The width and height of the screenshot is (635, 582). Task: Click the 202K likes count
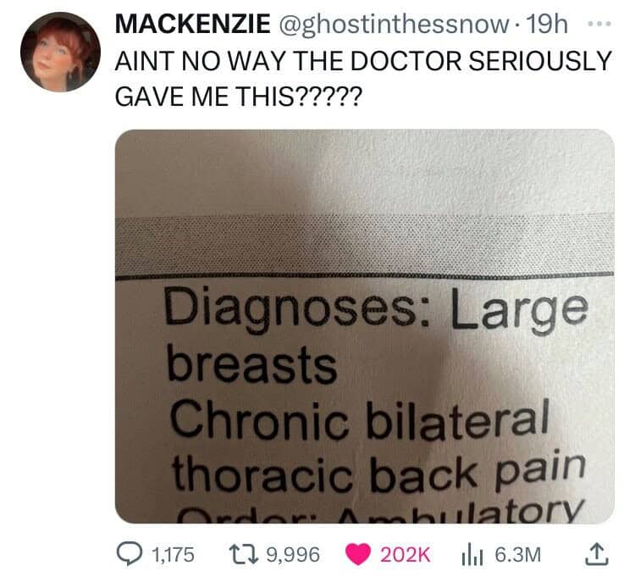tap(405, 554)
